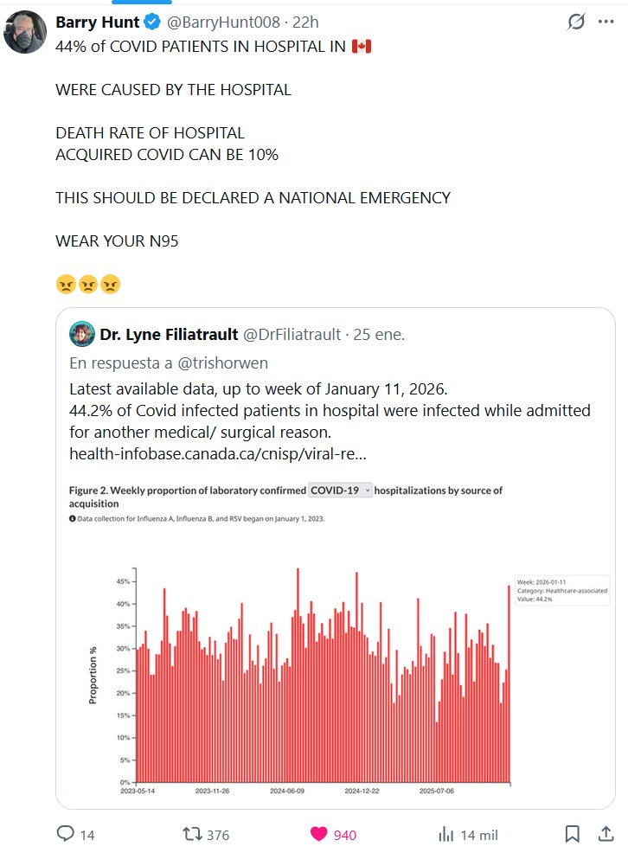Click the Canadian flag emoji
The height and width of the screenshot is (853, 628).
[361, 46]
